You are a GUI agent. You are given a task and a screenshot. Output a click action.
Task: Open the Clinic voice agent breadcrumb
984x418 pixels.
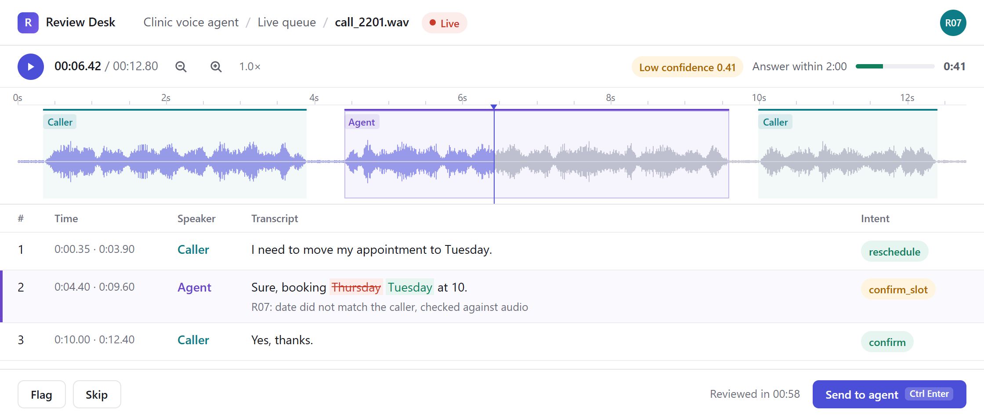191,22
